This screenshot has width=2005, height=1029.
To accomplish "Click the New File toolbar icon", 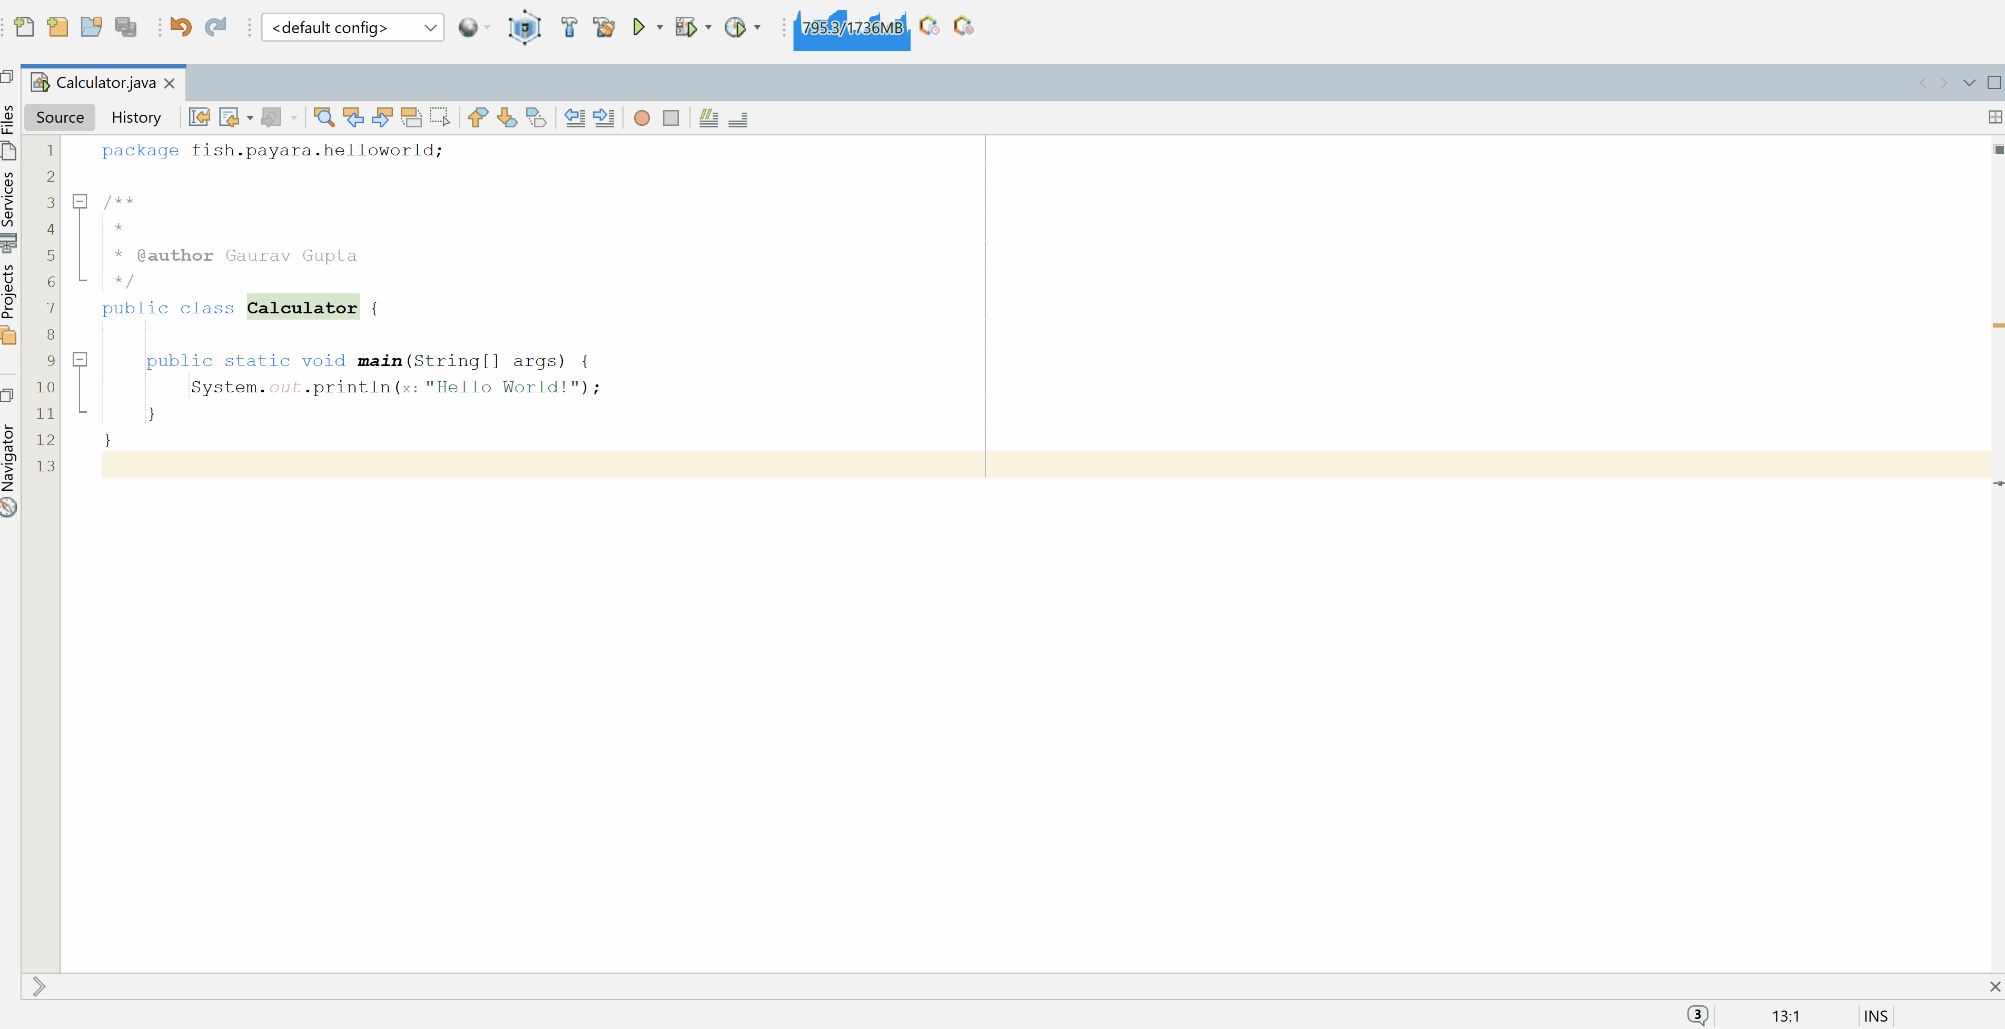I will click(24, 27).
